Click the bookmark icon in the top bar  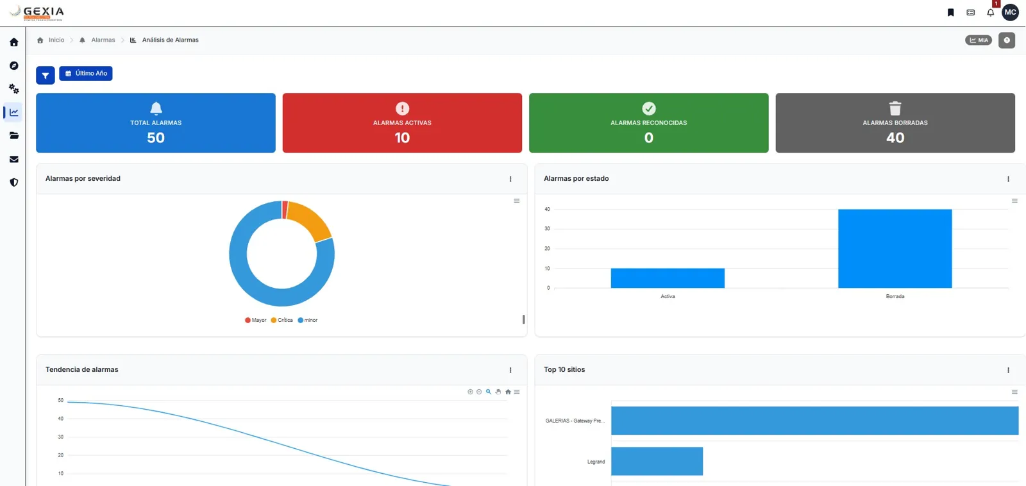[x=951, y=12]
